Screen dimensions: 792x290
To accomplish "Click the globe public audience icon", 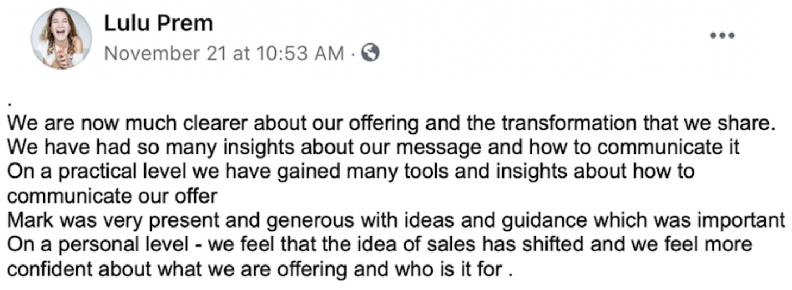I will [x=370, y=53].
